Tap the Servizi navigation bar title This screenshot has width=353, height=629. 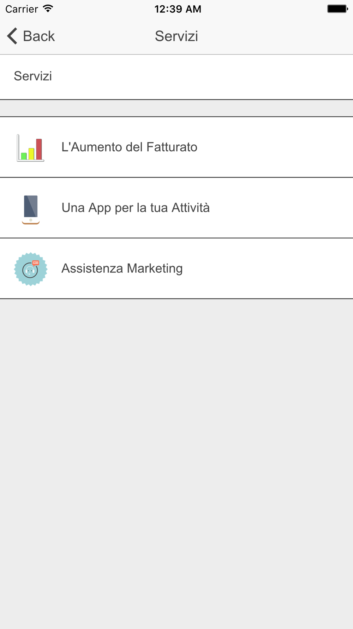point(176,36)
